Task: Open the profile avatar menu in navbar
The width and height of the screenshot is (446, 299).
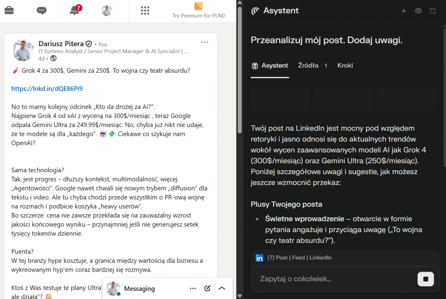Action: point(107,10)
